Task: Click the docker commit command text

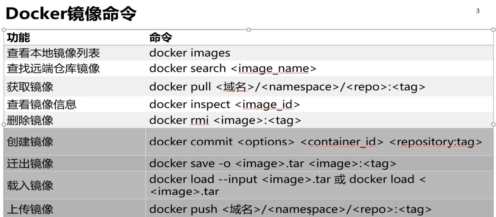Action: point(316,142)
